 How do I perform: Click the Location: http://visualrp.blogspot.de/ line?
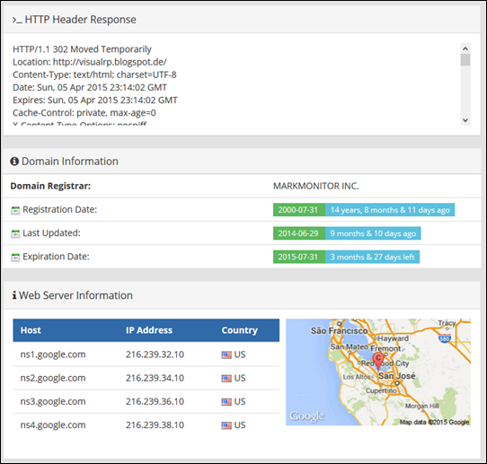point(90,62)
